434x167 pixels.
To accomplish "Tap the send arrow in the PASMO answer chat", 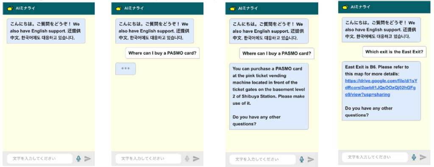I will 311,159.
